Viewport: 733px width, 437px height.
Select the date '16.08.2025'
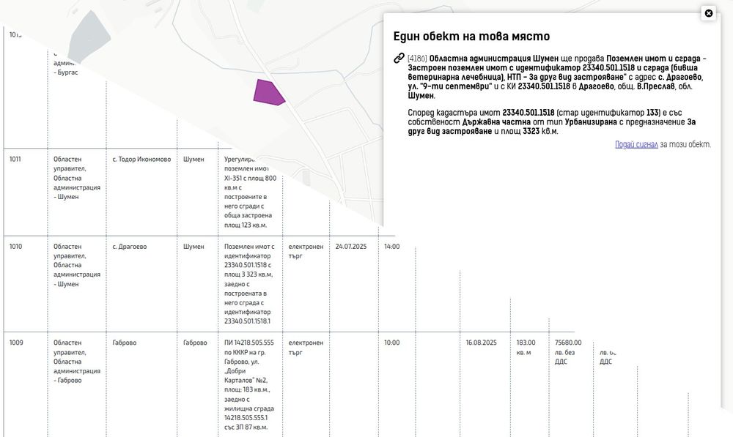click(x=481, y=343)
